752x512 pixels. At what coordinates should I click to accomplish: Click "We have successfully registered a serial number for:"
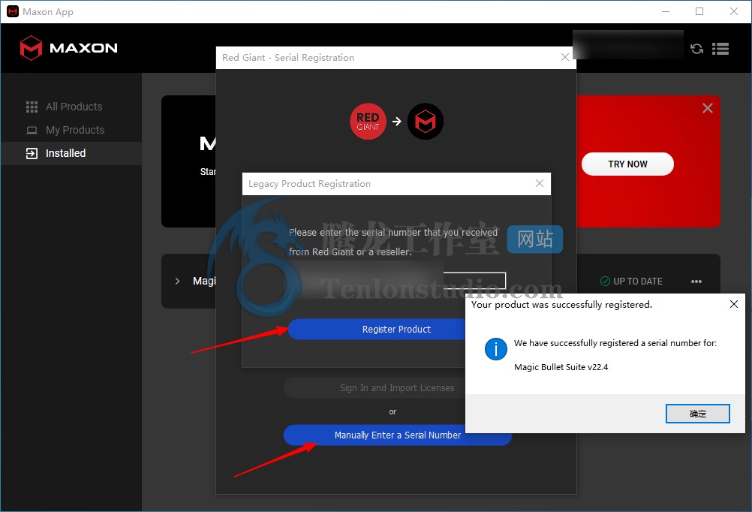(615, 343)
